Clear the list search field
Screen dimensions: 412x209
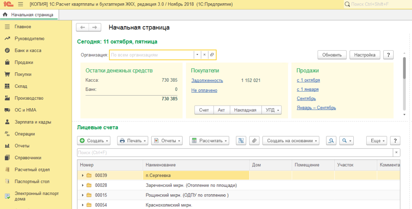pyautogui.click(x=396, y=153)
